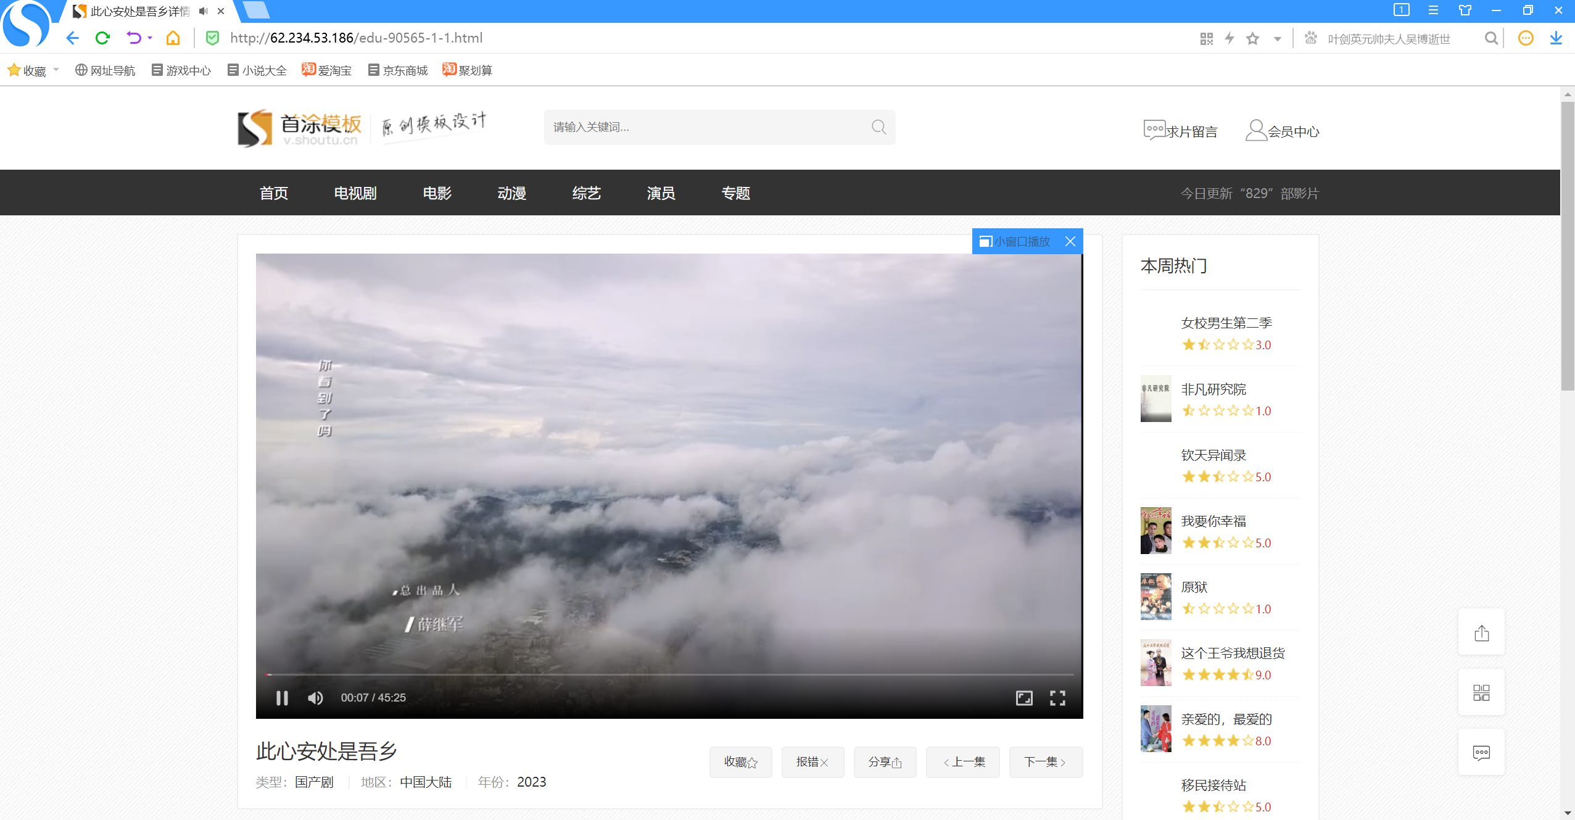The width and height of the screenshot is (1575, 820).
Task: Click the video progress bar
Action: [x=669, y=674]
